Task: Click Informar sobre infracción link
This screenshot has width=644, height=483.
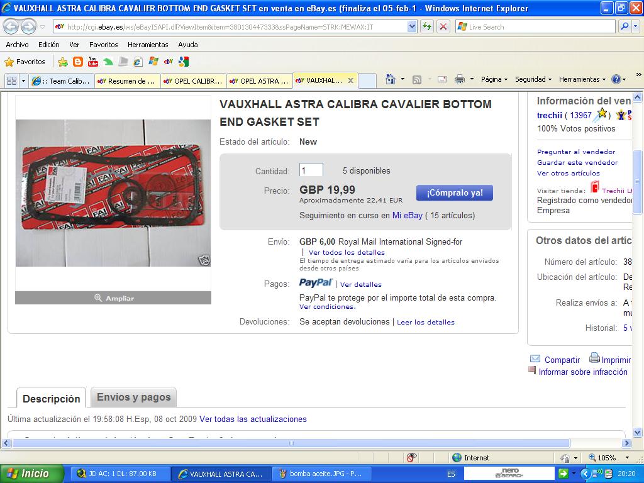Action: tap(583, 372)
